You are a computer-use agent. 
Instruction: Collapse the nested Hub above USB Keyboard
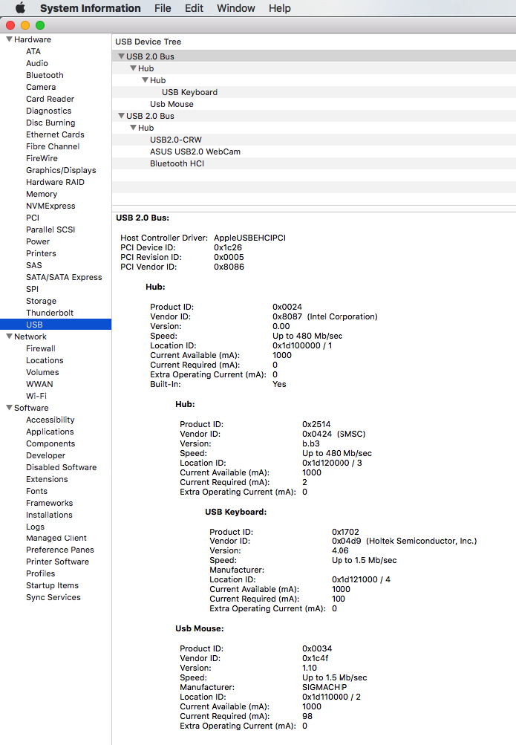pos(145,80)
